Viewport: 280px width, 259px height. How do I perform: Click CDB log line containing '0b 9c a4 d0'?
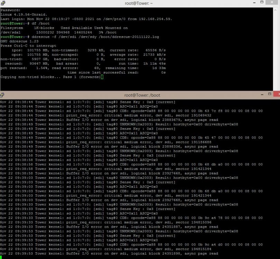tap(131, 244)
